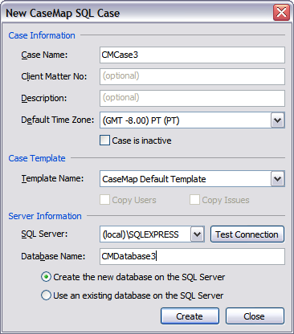Open the SQL Server dropdown arrow
The image size is (294, 334).
click(x=198, y=234)
